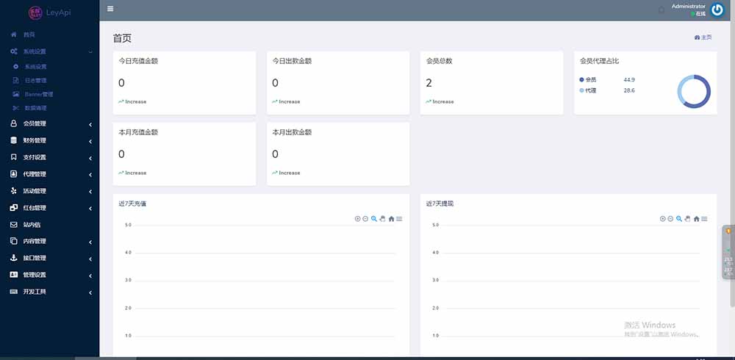The image size is (735, 360).
Task: Go to 站内信 in the sidebar
Action: click(x=32, y=225)
